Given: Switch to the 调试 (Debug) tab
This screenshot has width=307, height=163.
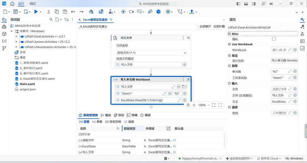Looking at the screenshot, I should coord(33,4).
